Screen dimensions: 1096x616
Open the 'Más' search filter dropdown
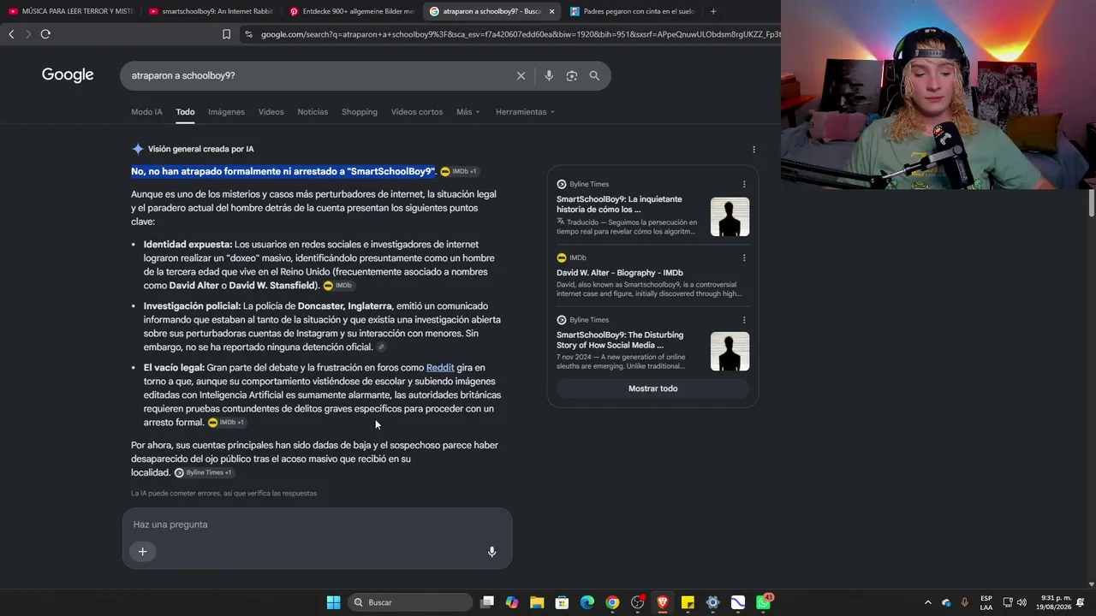pyautogui.click(x=468, y=112)
